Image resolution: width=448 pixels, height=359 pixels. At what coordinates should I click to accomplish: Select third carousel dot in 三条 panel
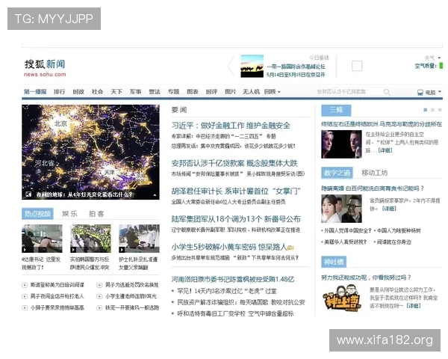click(440, 110)
